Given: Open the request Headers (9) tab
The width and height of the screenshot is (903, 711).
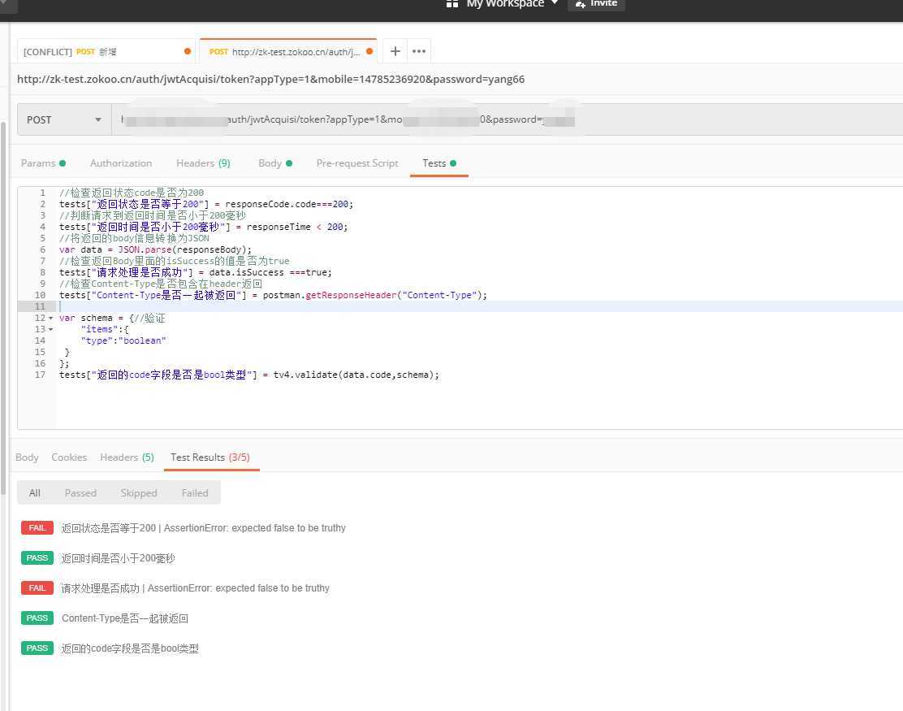Looking at the screenshot, I should [203, 163].
